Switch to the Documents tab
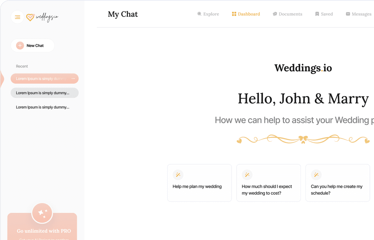374x240 pixels. tap(287, 14)
